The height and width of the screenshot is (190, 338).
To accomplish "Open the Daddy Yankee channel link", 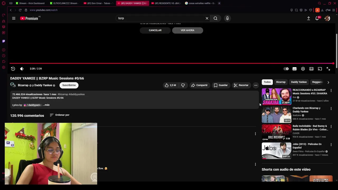I will [43, 85].
